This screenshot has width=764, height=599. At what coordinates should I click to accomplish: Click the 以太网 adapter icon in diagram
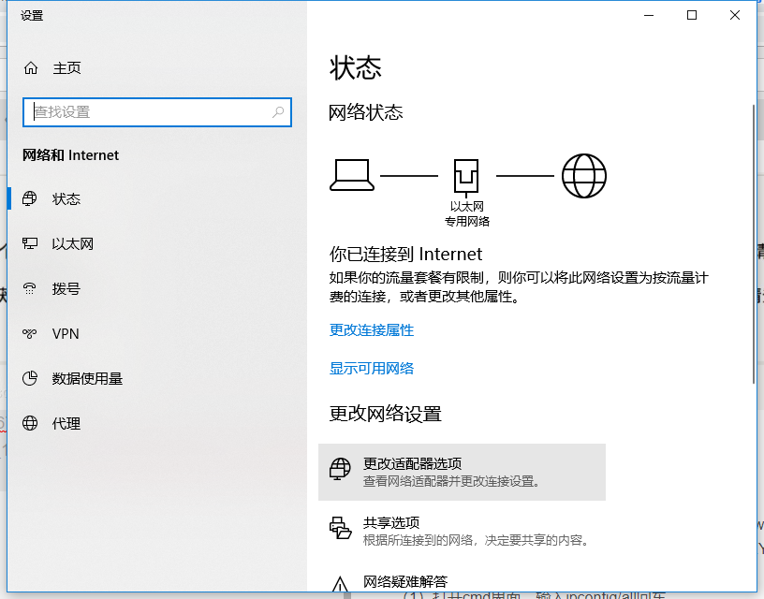coord(466,174)
